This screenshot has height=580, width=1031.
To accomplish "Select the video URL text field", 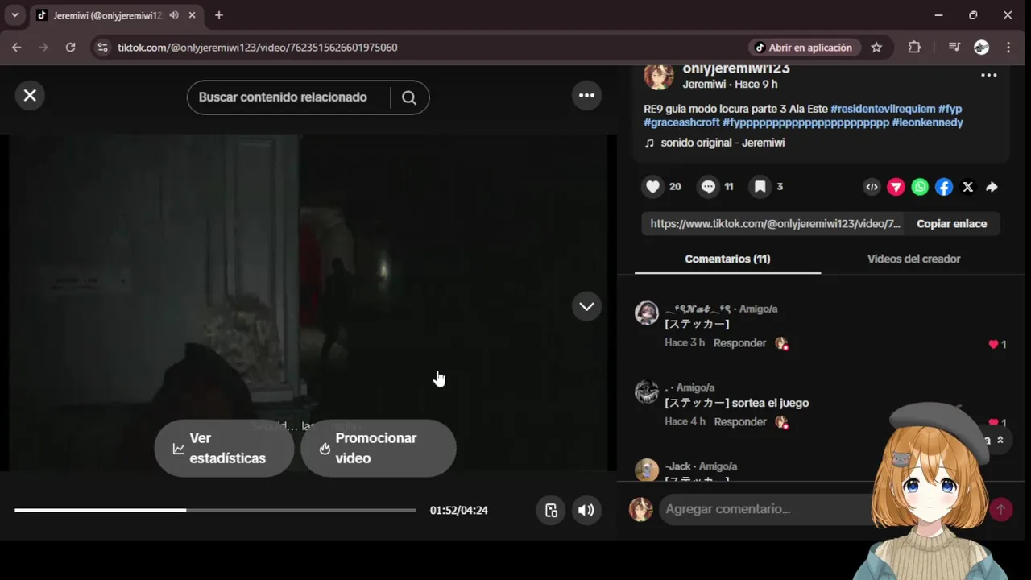I will tap(775, 224).
